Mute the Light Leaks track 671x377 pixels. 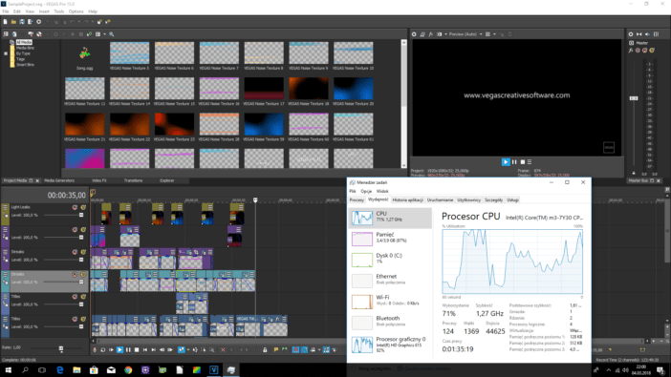75,207
